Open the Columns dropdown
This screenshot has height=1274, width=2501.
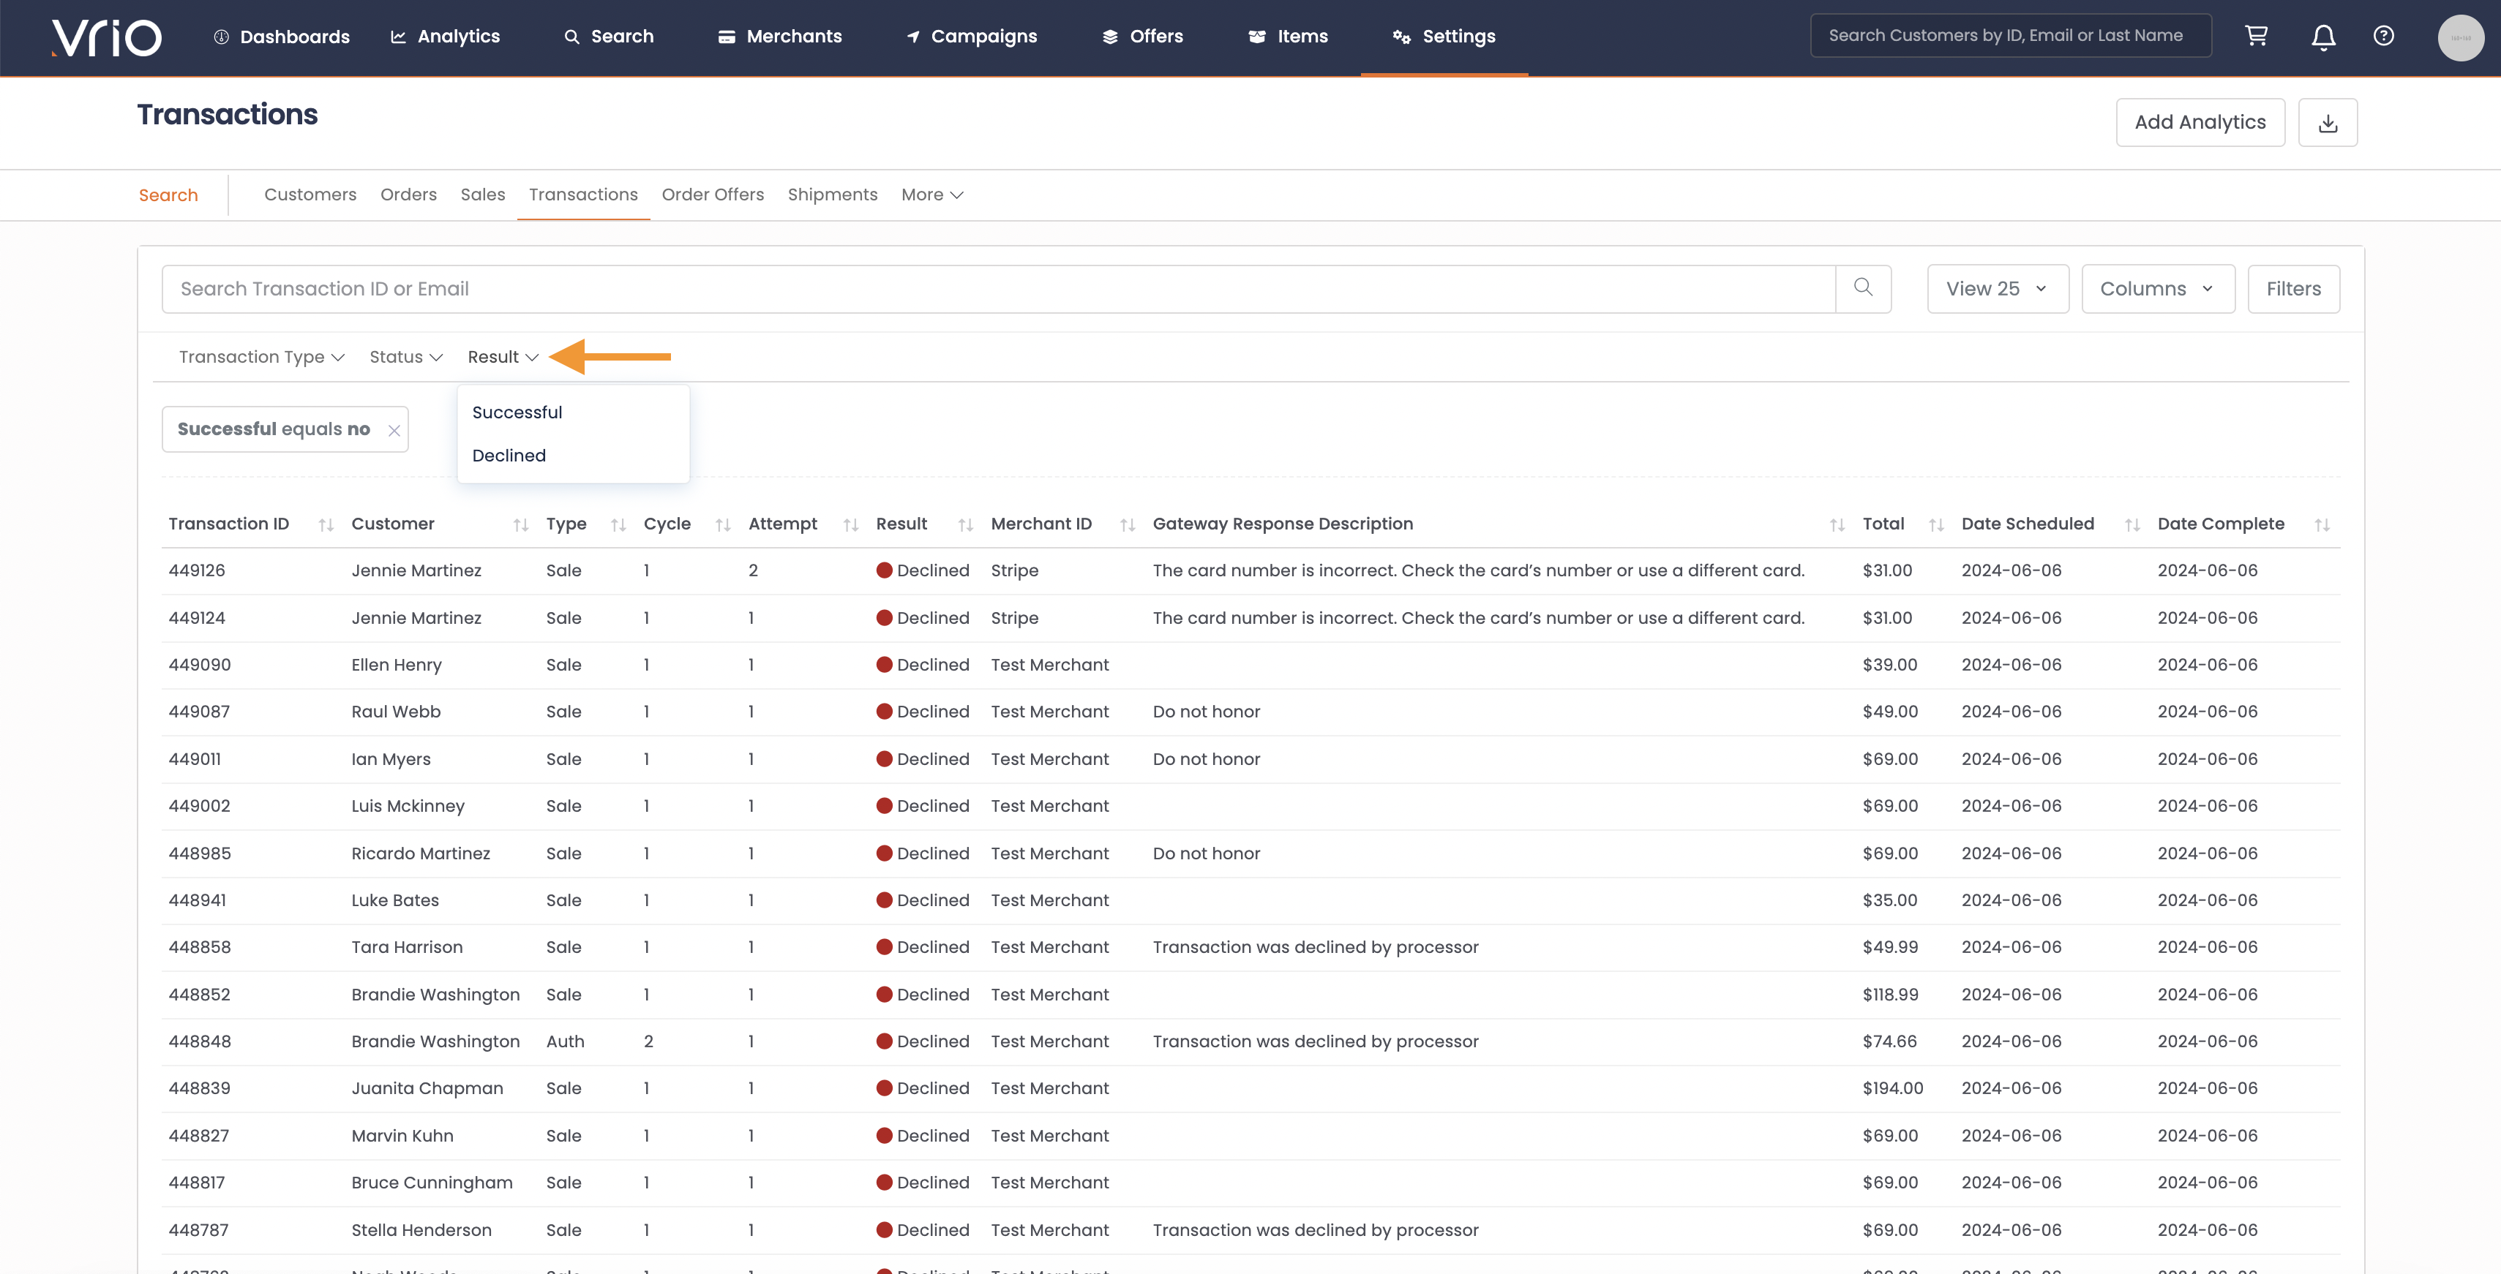pos(2157,289)
